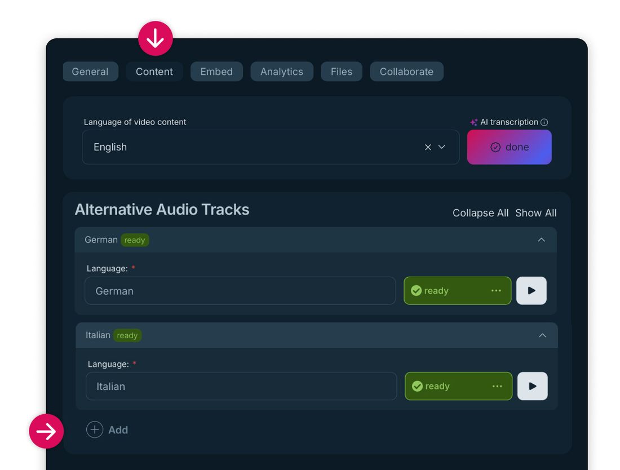Open German track more options menu

coord(496,291)
